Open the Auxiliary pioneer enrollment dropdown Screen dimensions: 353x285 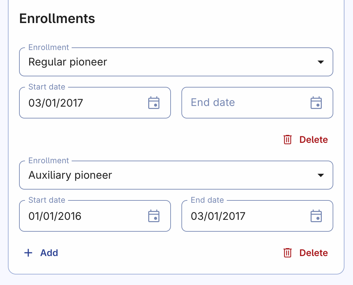pos(176,175)
